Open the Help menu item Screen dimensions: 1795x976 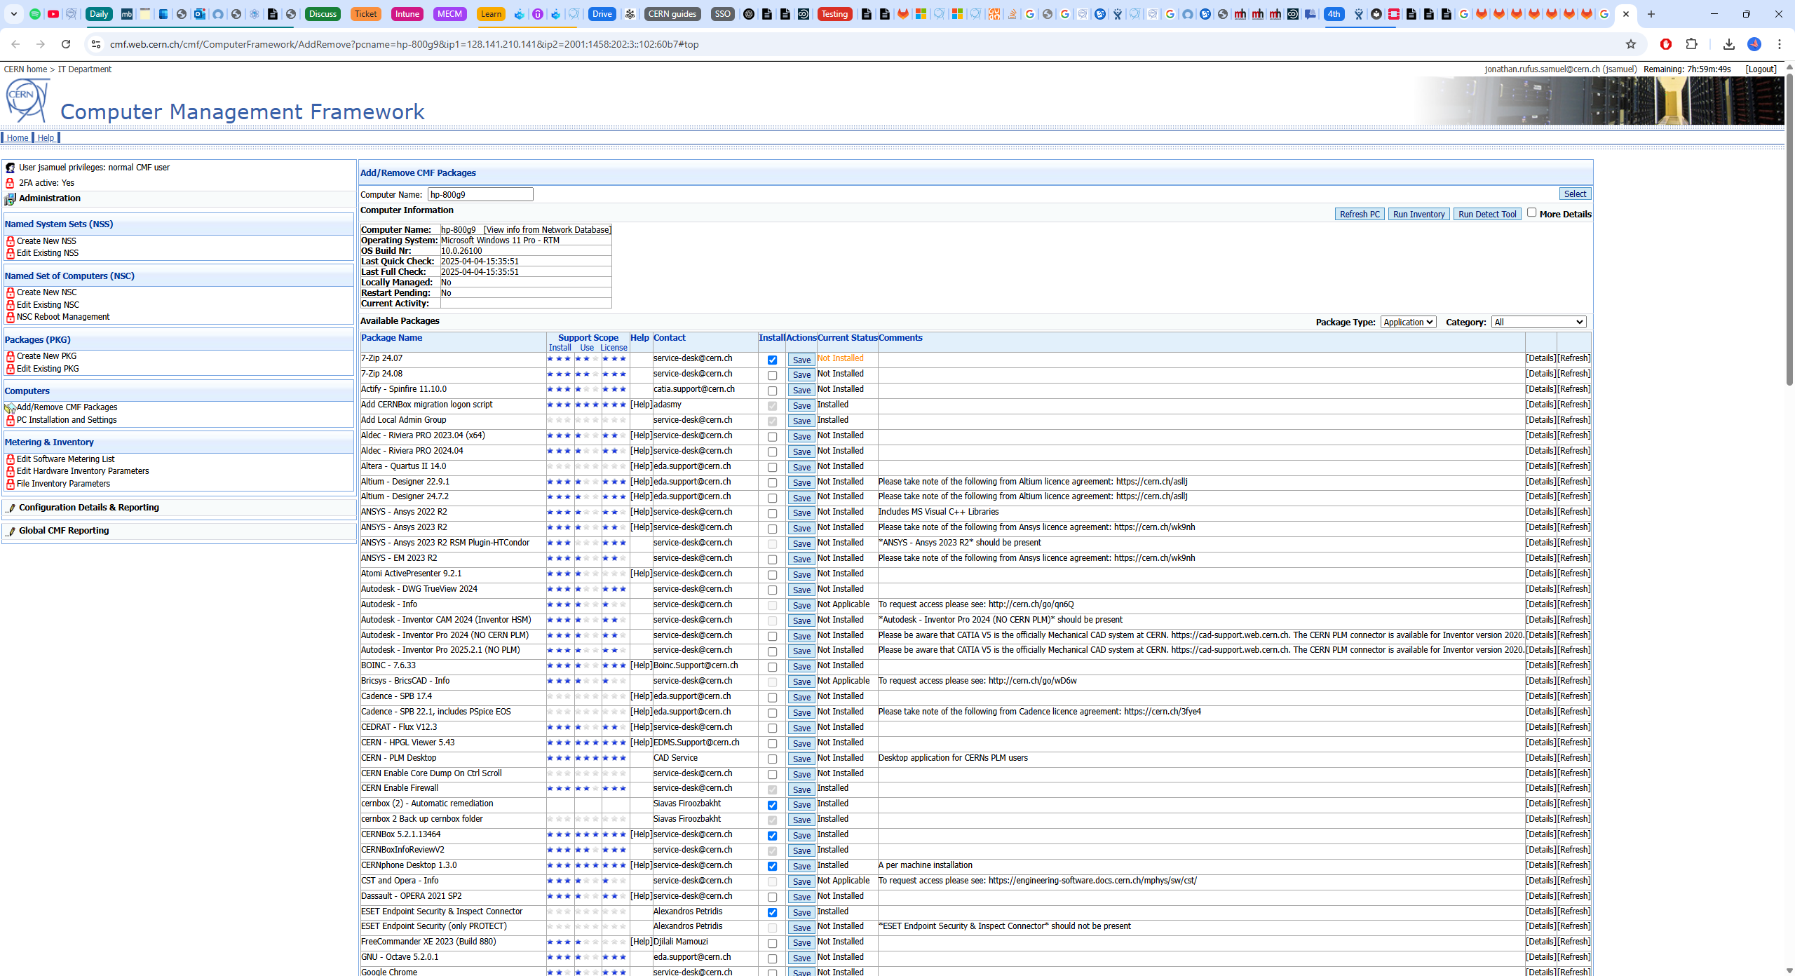tap(46, 137)
